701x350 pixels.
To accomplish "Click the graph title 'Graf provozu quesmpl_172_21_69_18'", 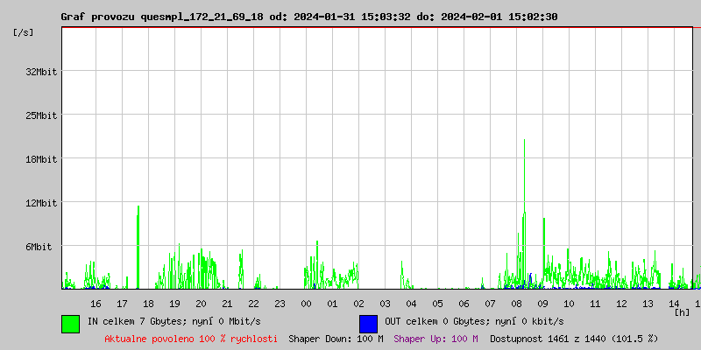I will [x=163, y=17].
